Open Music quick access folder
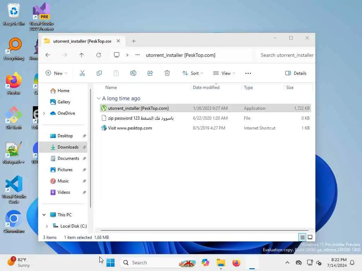Screen dimensions: 362x271 point(63,181)
